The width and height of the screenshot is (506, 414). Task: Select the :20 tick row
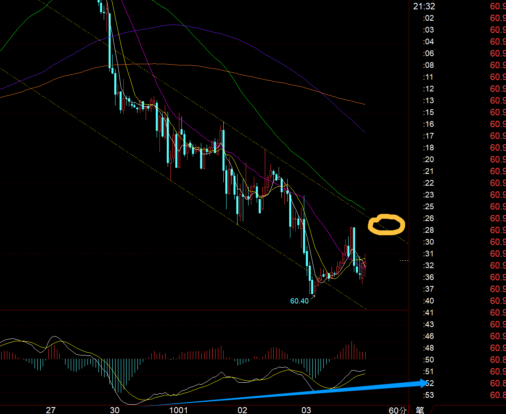point(458,159)
